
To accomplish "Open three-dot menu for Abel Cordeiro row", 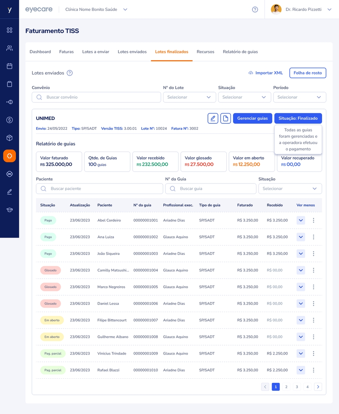I will (x=313, y=220).
